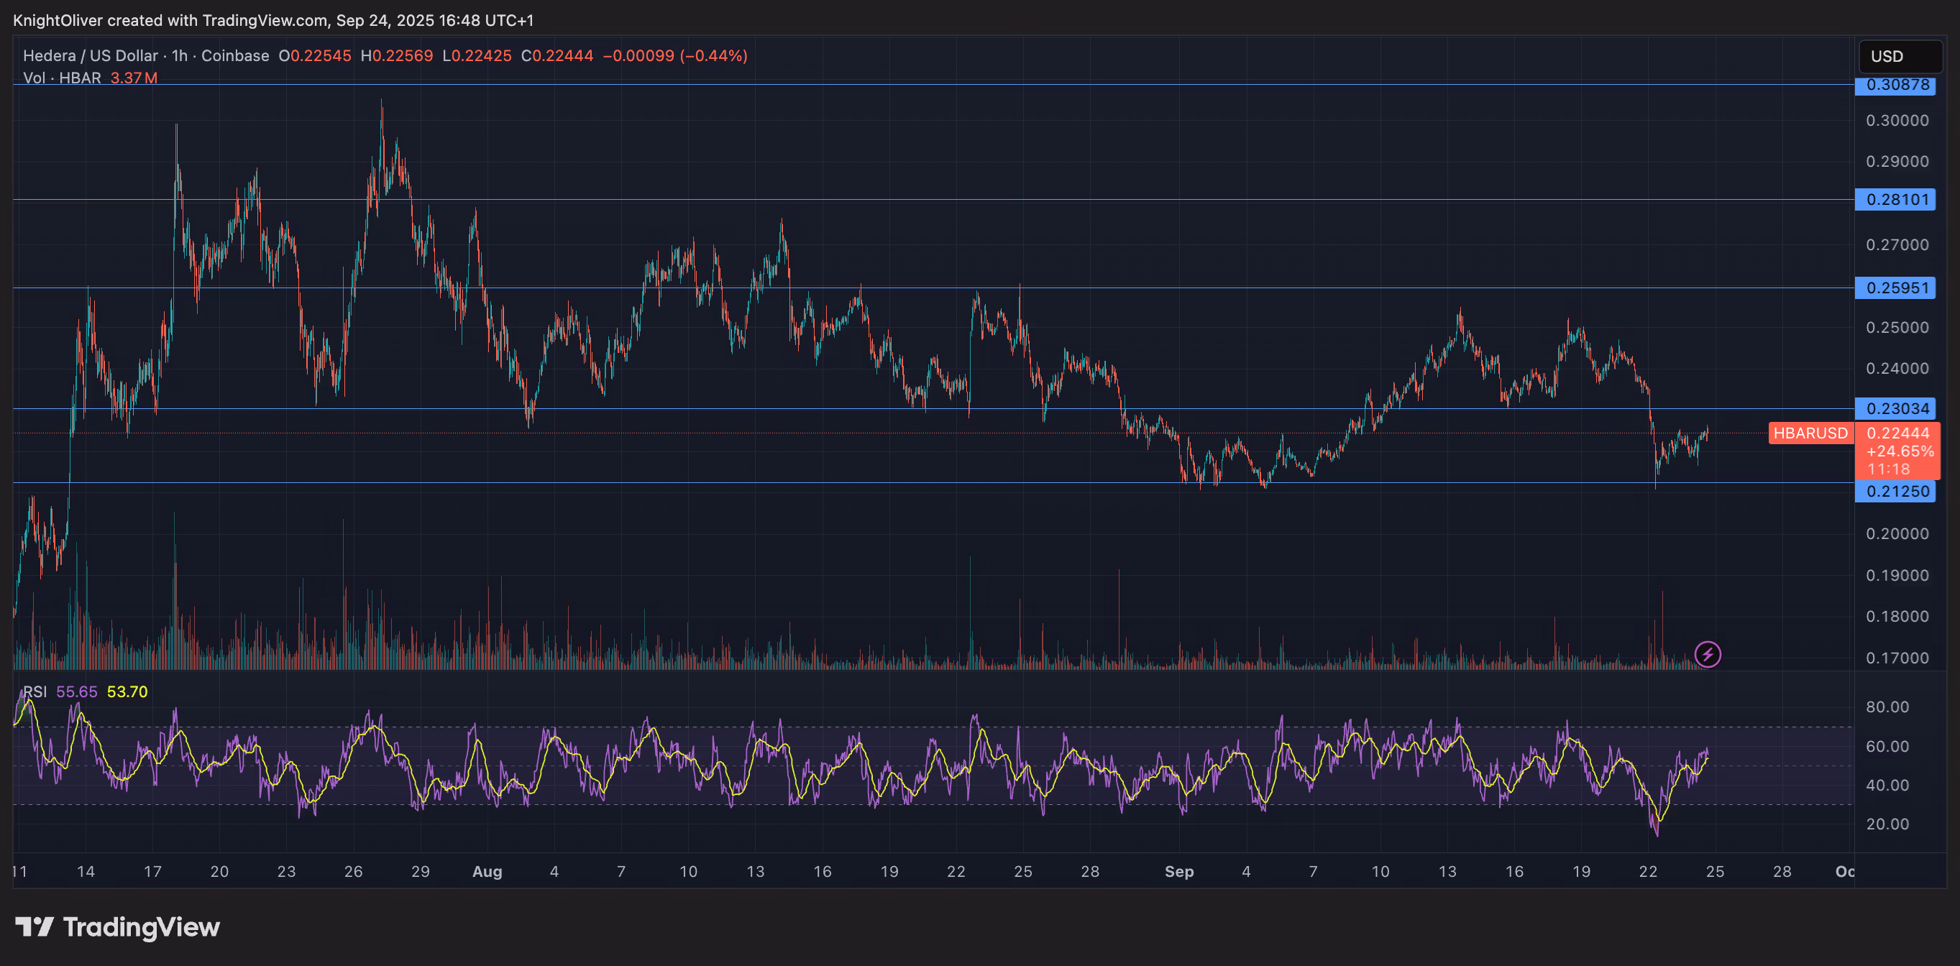1960x966 pixels.
Task: Click the red current price label 0.22444
Action: click(1897, 433)
